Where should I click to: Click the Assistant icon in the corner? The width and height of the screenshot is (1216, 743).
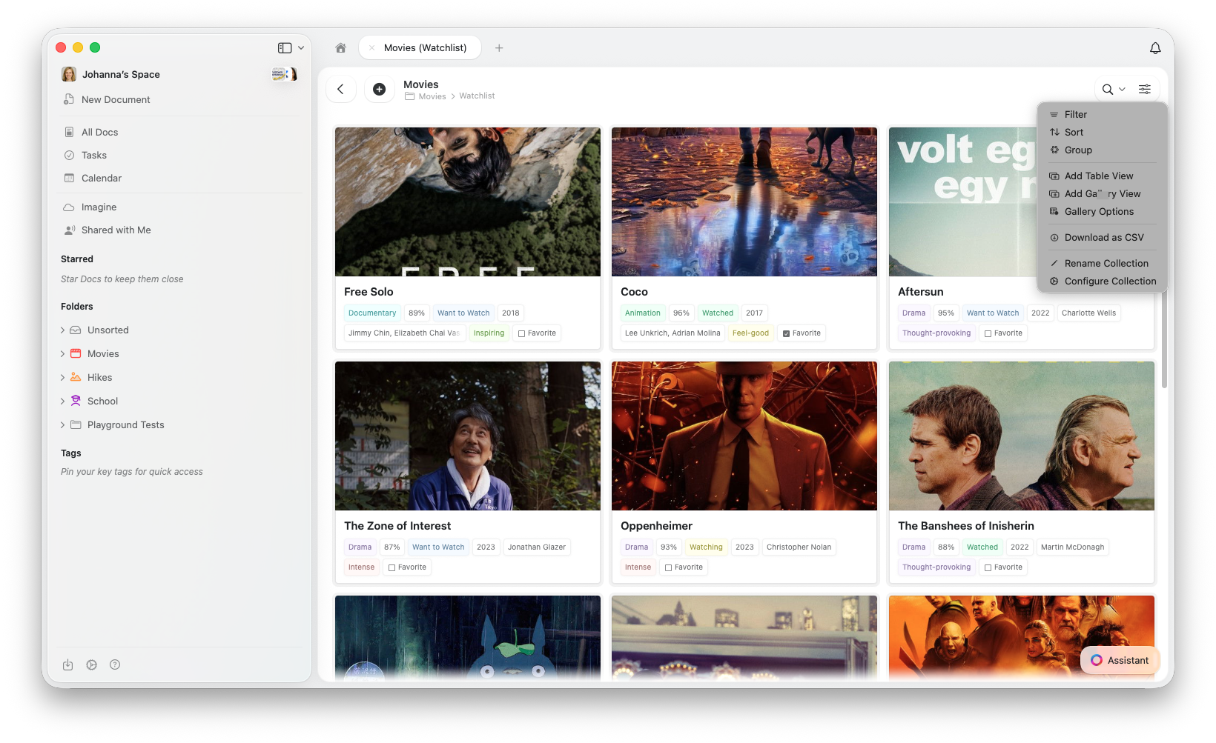click(x=1097, y=660)
